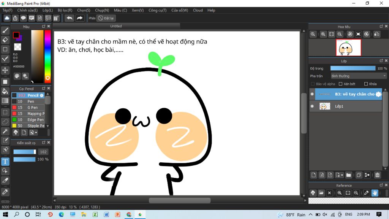Click the horizontal canvas scrollbar
This screenshot has height=219, width=389.
point(180,200)
